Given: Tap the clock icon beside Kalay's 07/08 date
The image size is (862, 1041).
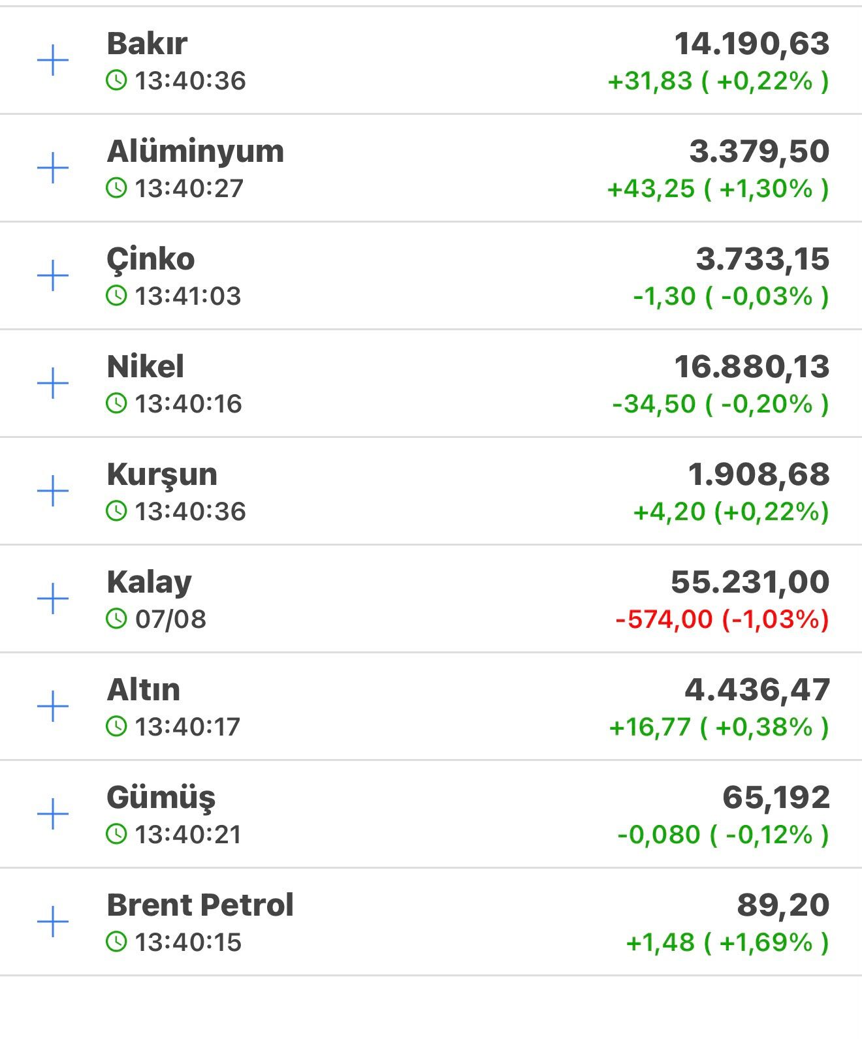Looking at the screenshot, I should (116, 618).
